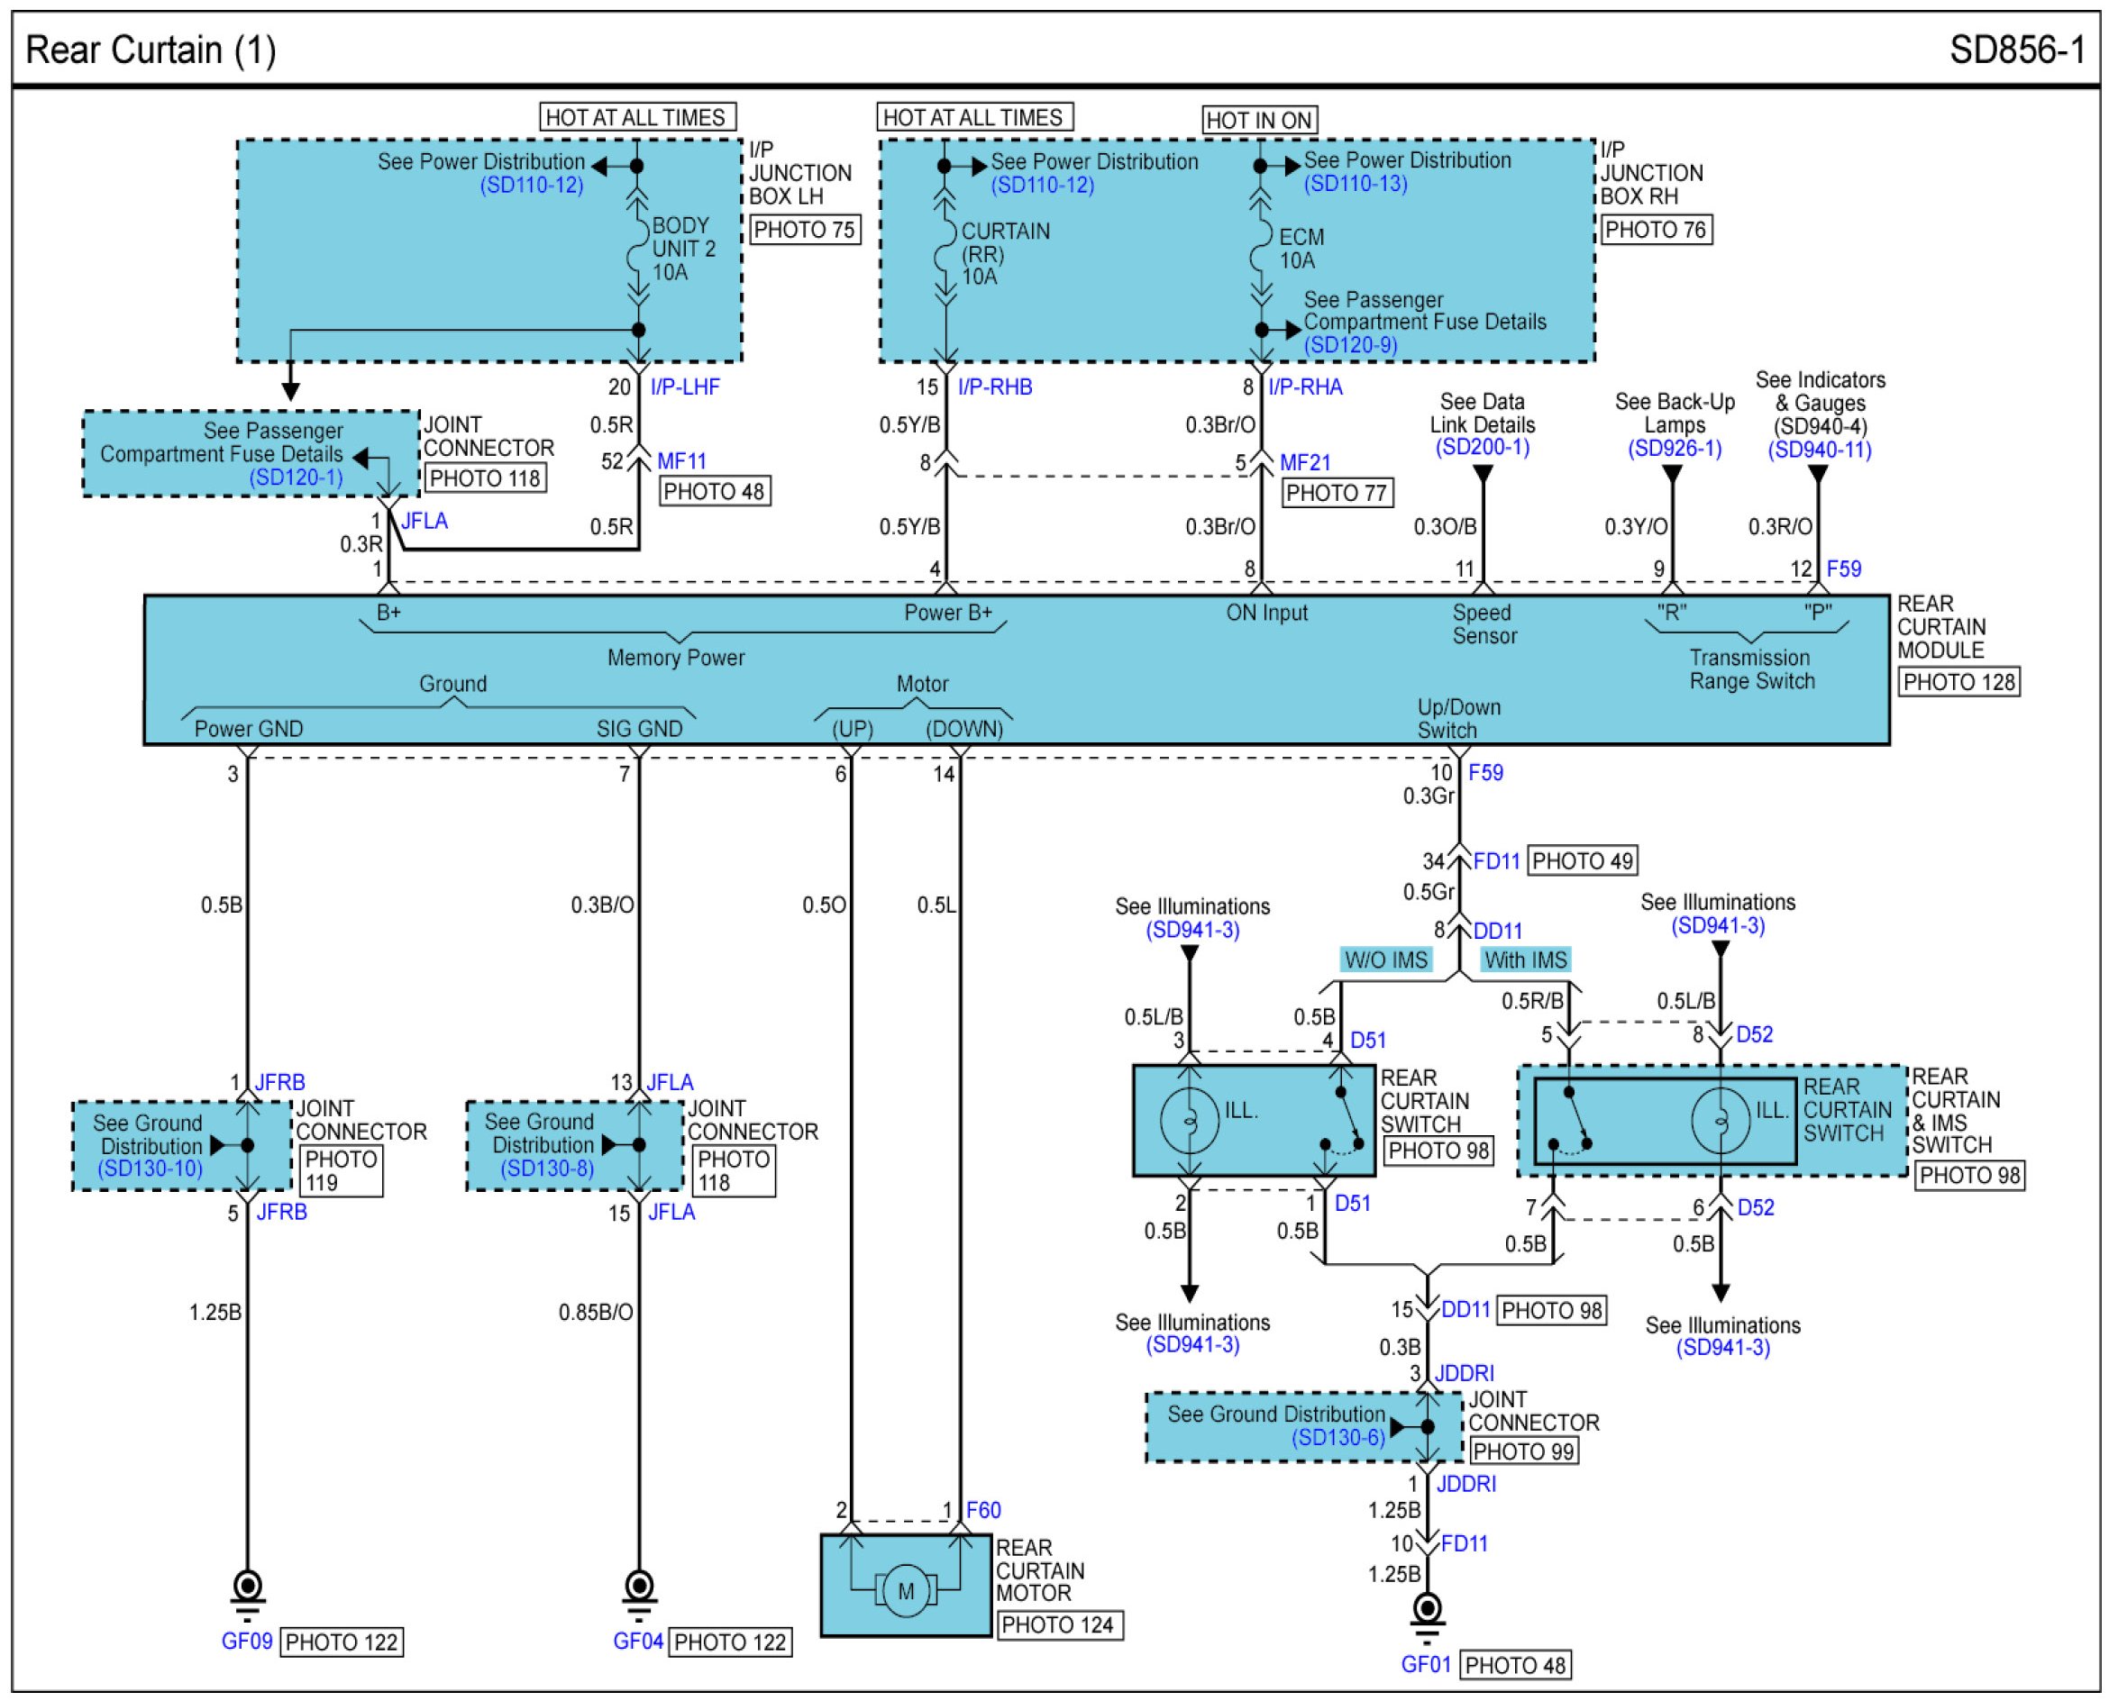Open the SD130-10 ground distribution link
Image resolution: width=2109 pixels, height=1701 pixels.
coord(150,1168)
